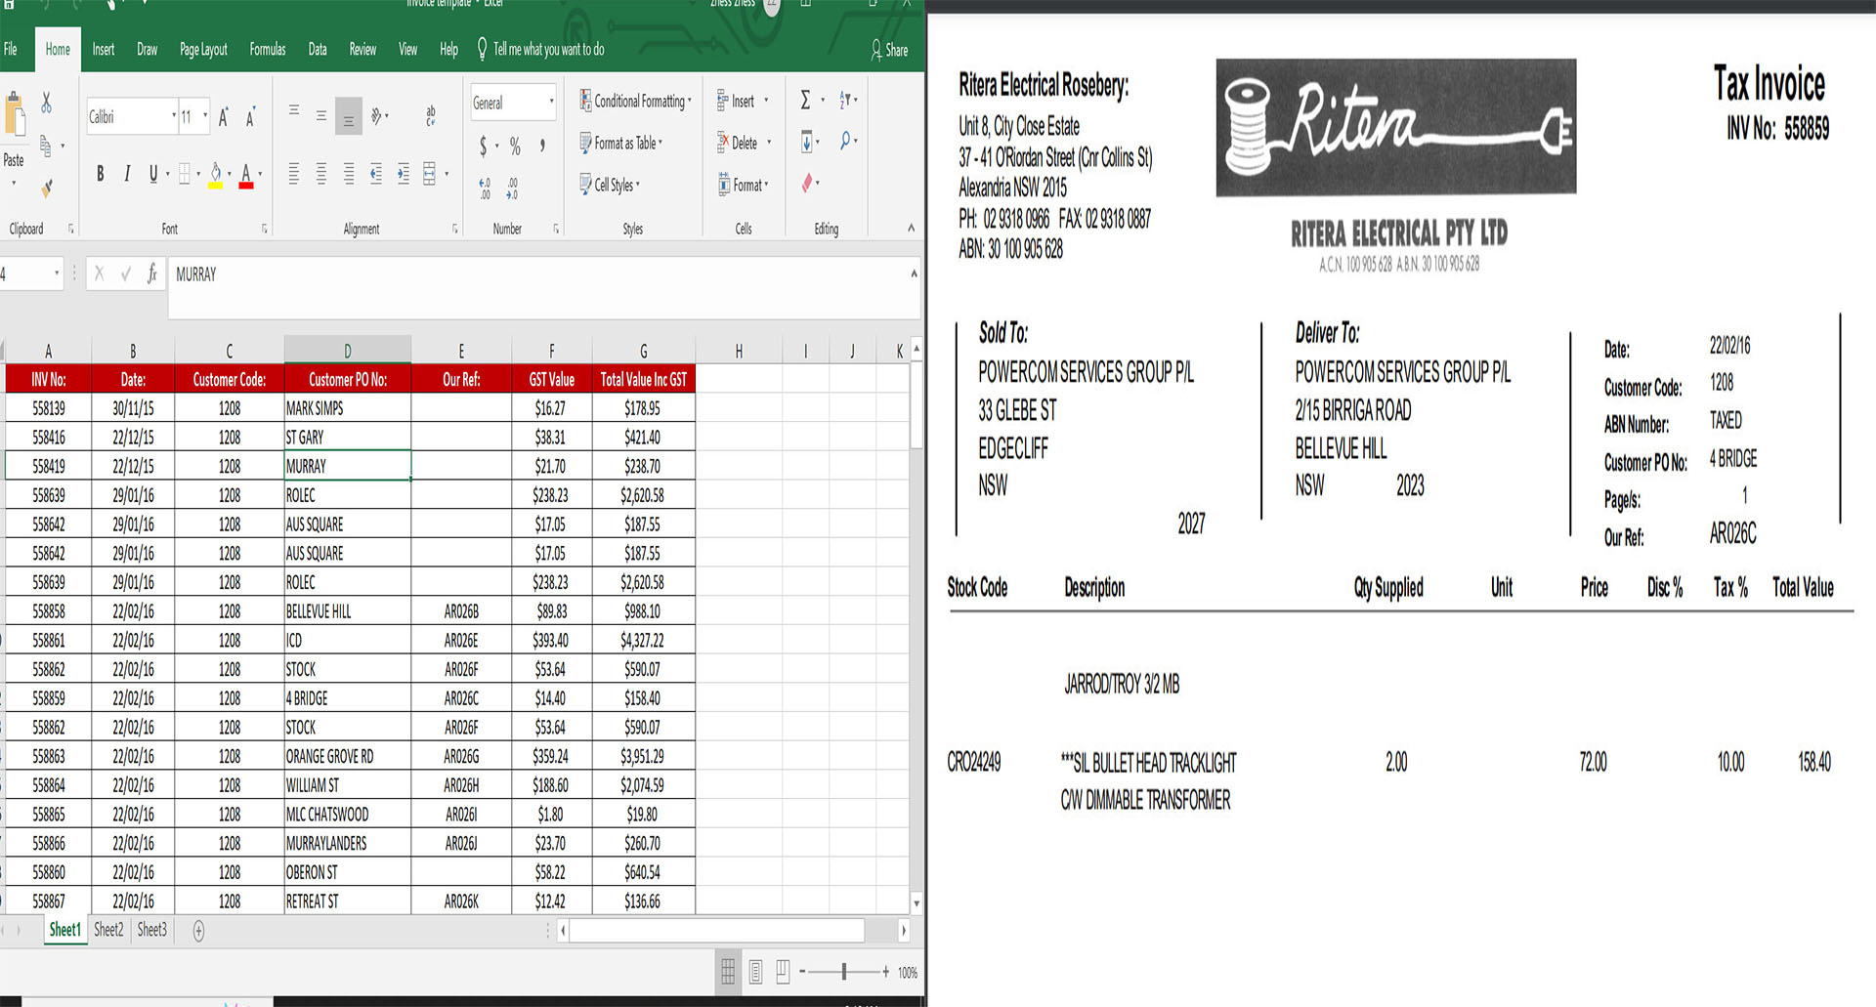The height and width of the screenshot is (1007, 1876).
Task: Open Sort & Filter in Editing group
Action: [x=845, y=100]
